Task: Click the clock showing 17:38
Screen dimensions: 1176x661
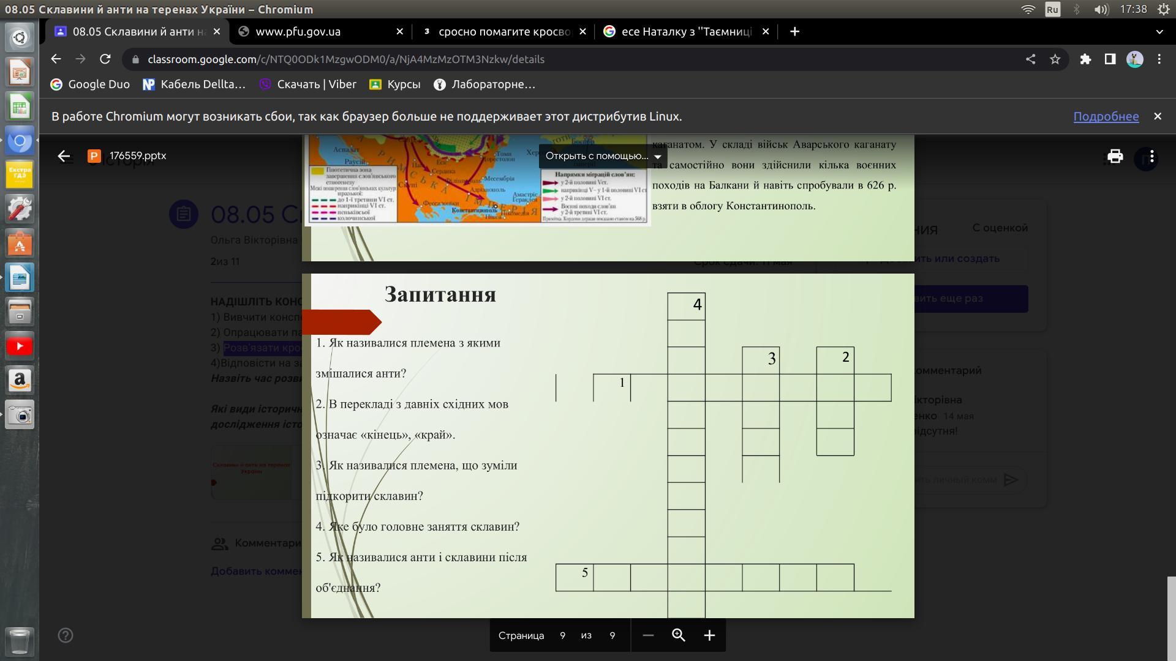Action: pos(1133,9)
